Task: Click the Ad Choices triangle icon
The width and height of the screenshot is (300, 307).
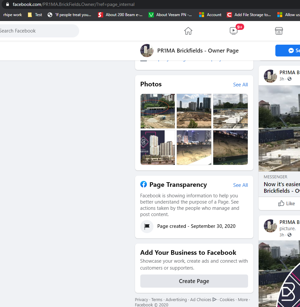Action: tap(214, 299)
